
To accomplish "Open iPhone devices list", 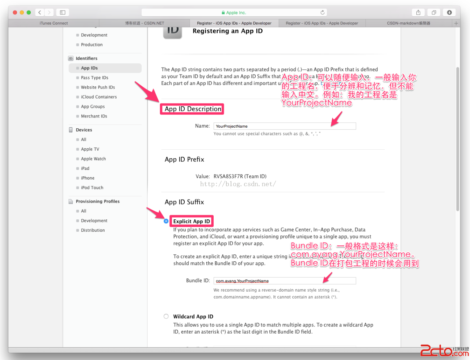I will pyautogui.click(x=88, y=178).
